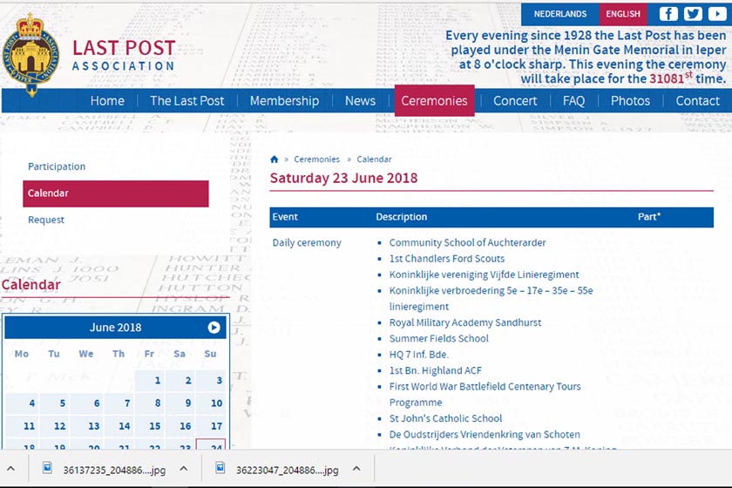Screen dimensions: 732x488
Task: Open the Home menu item
Action: pyautogui.click(x=107, y=101)
